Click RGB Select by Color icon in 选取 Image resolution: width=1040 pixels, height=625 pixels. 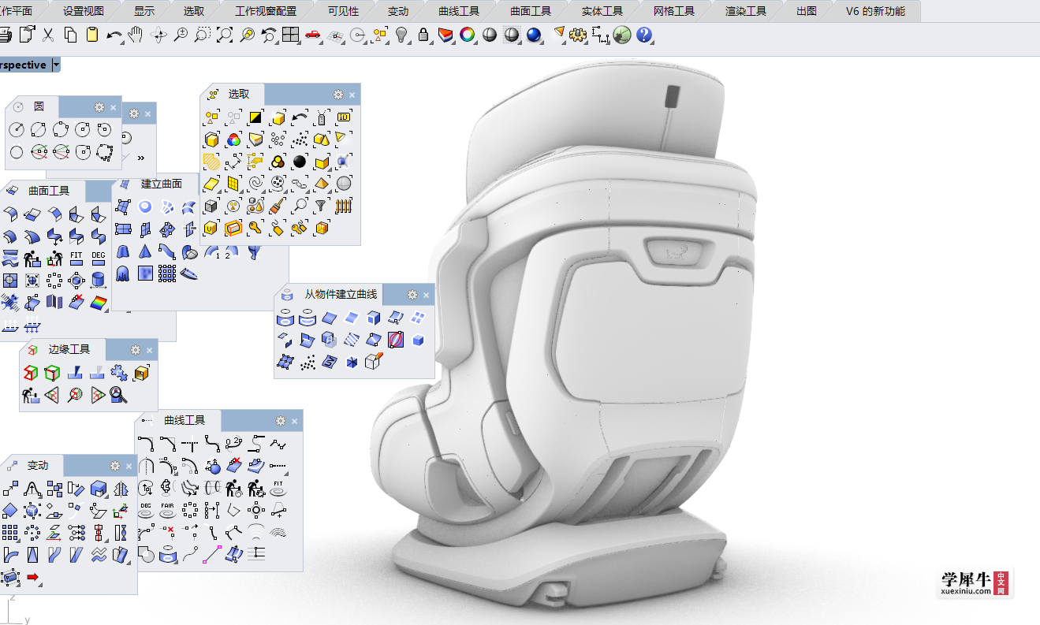pos(233,140)
